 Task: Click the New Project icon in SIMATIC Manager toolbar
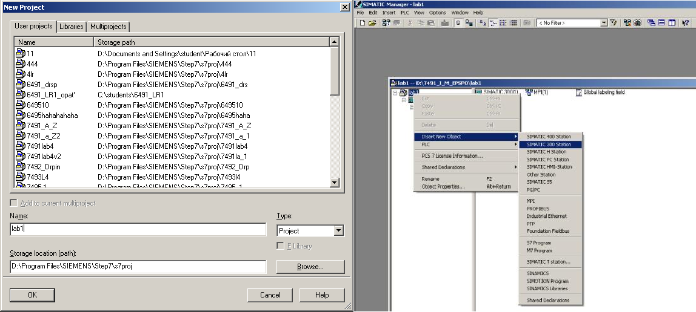click(x=363, y=23)
